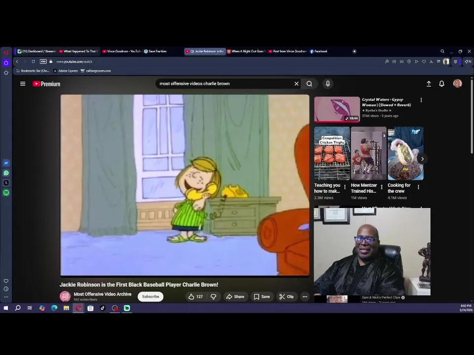Screen dimensions: 474x355
Task: Open TikTok from the taskbar
Action: 103,308
